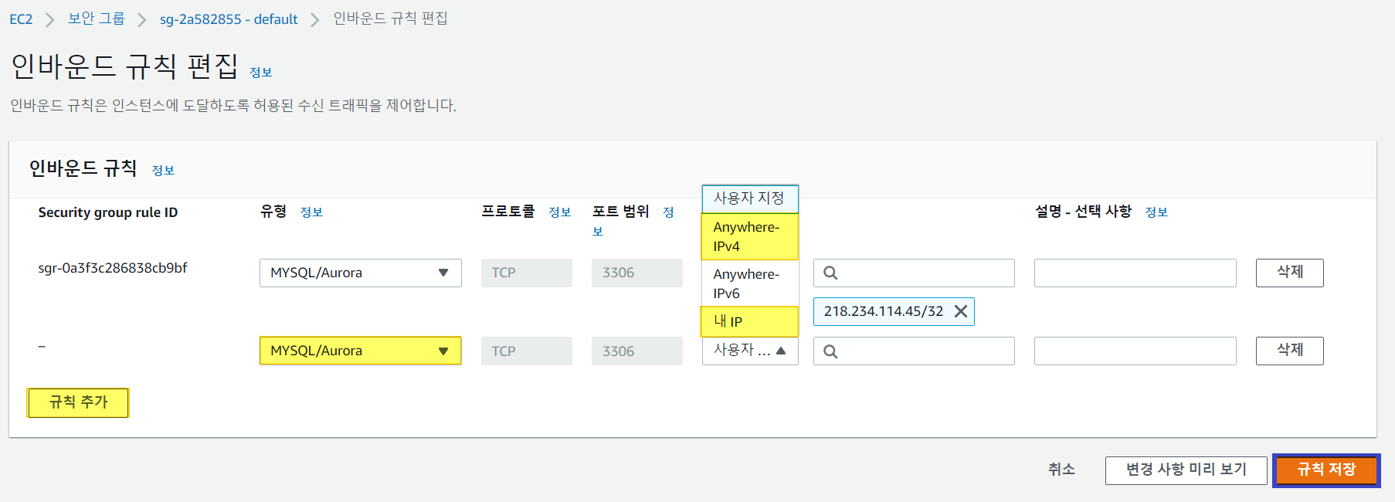1395x502 pixels.
Task: Open the second rule's MYSQL/Aurora type dropdown
Action: point(360,351)
